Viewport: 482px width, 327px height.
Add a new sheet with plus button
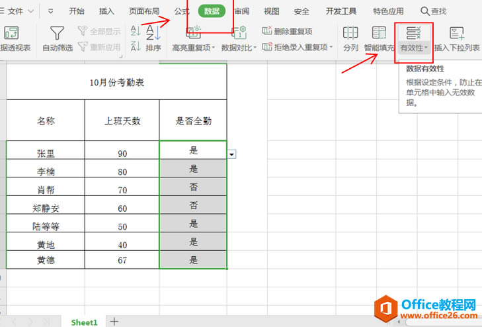pyautogui.click(x=114, y=322)
